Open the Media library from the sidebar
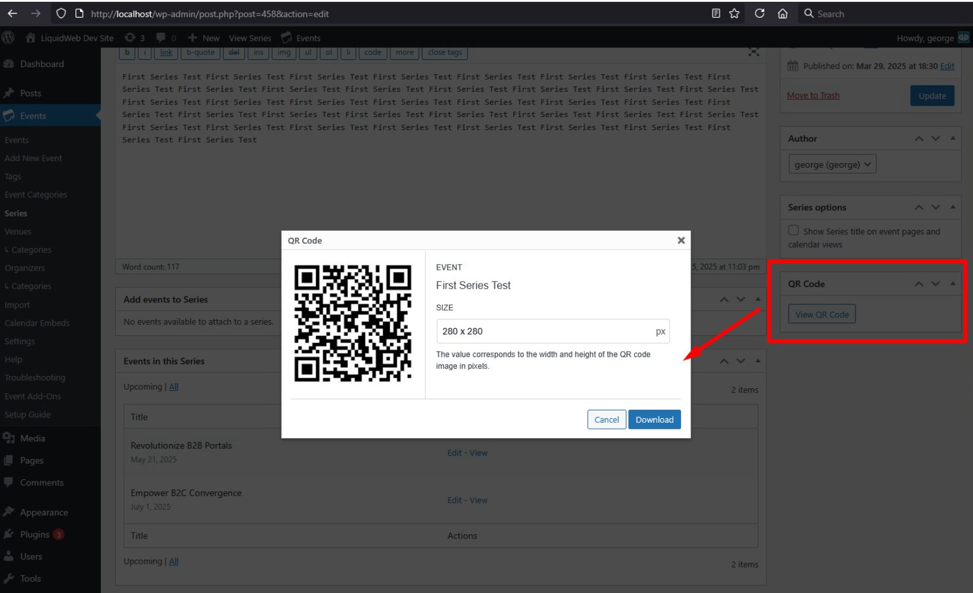Viewport: 973px width, 593px height. pos(33,438)
